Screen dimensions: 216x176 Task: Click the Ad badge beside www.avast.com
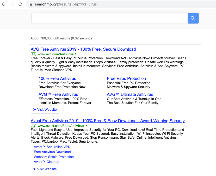click(33, 126)
